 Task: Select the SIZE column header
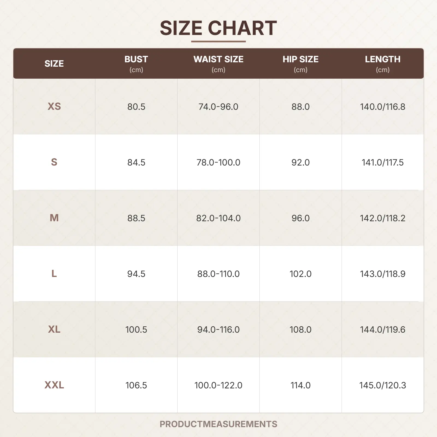pos(54,64)
